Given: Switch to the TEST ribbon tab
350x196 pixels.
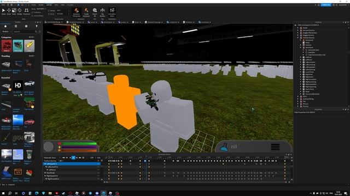Looking at the screenshot, I should point(56,5).
